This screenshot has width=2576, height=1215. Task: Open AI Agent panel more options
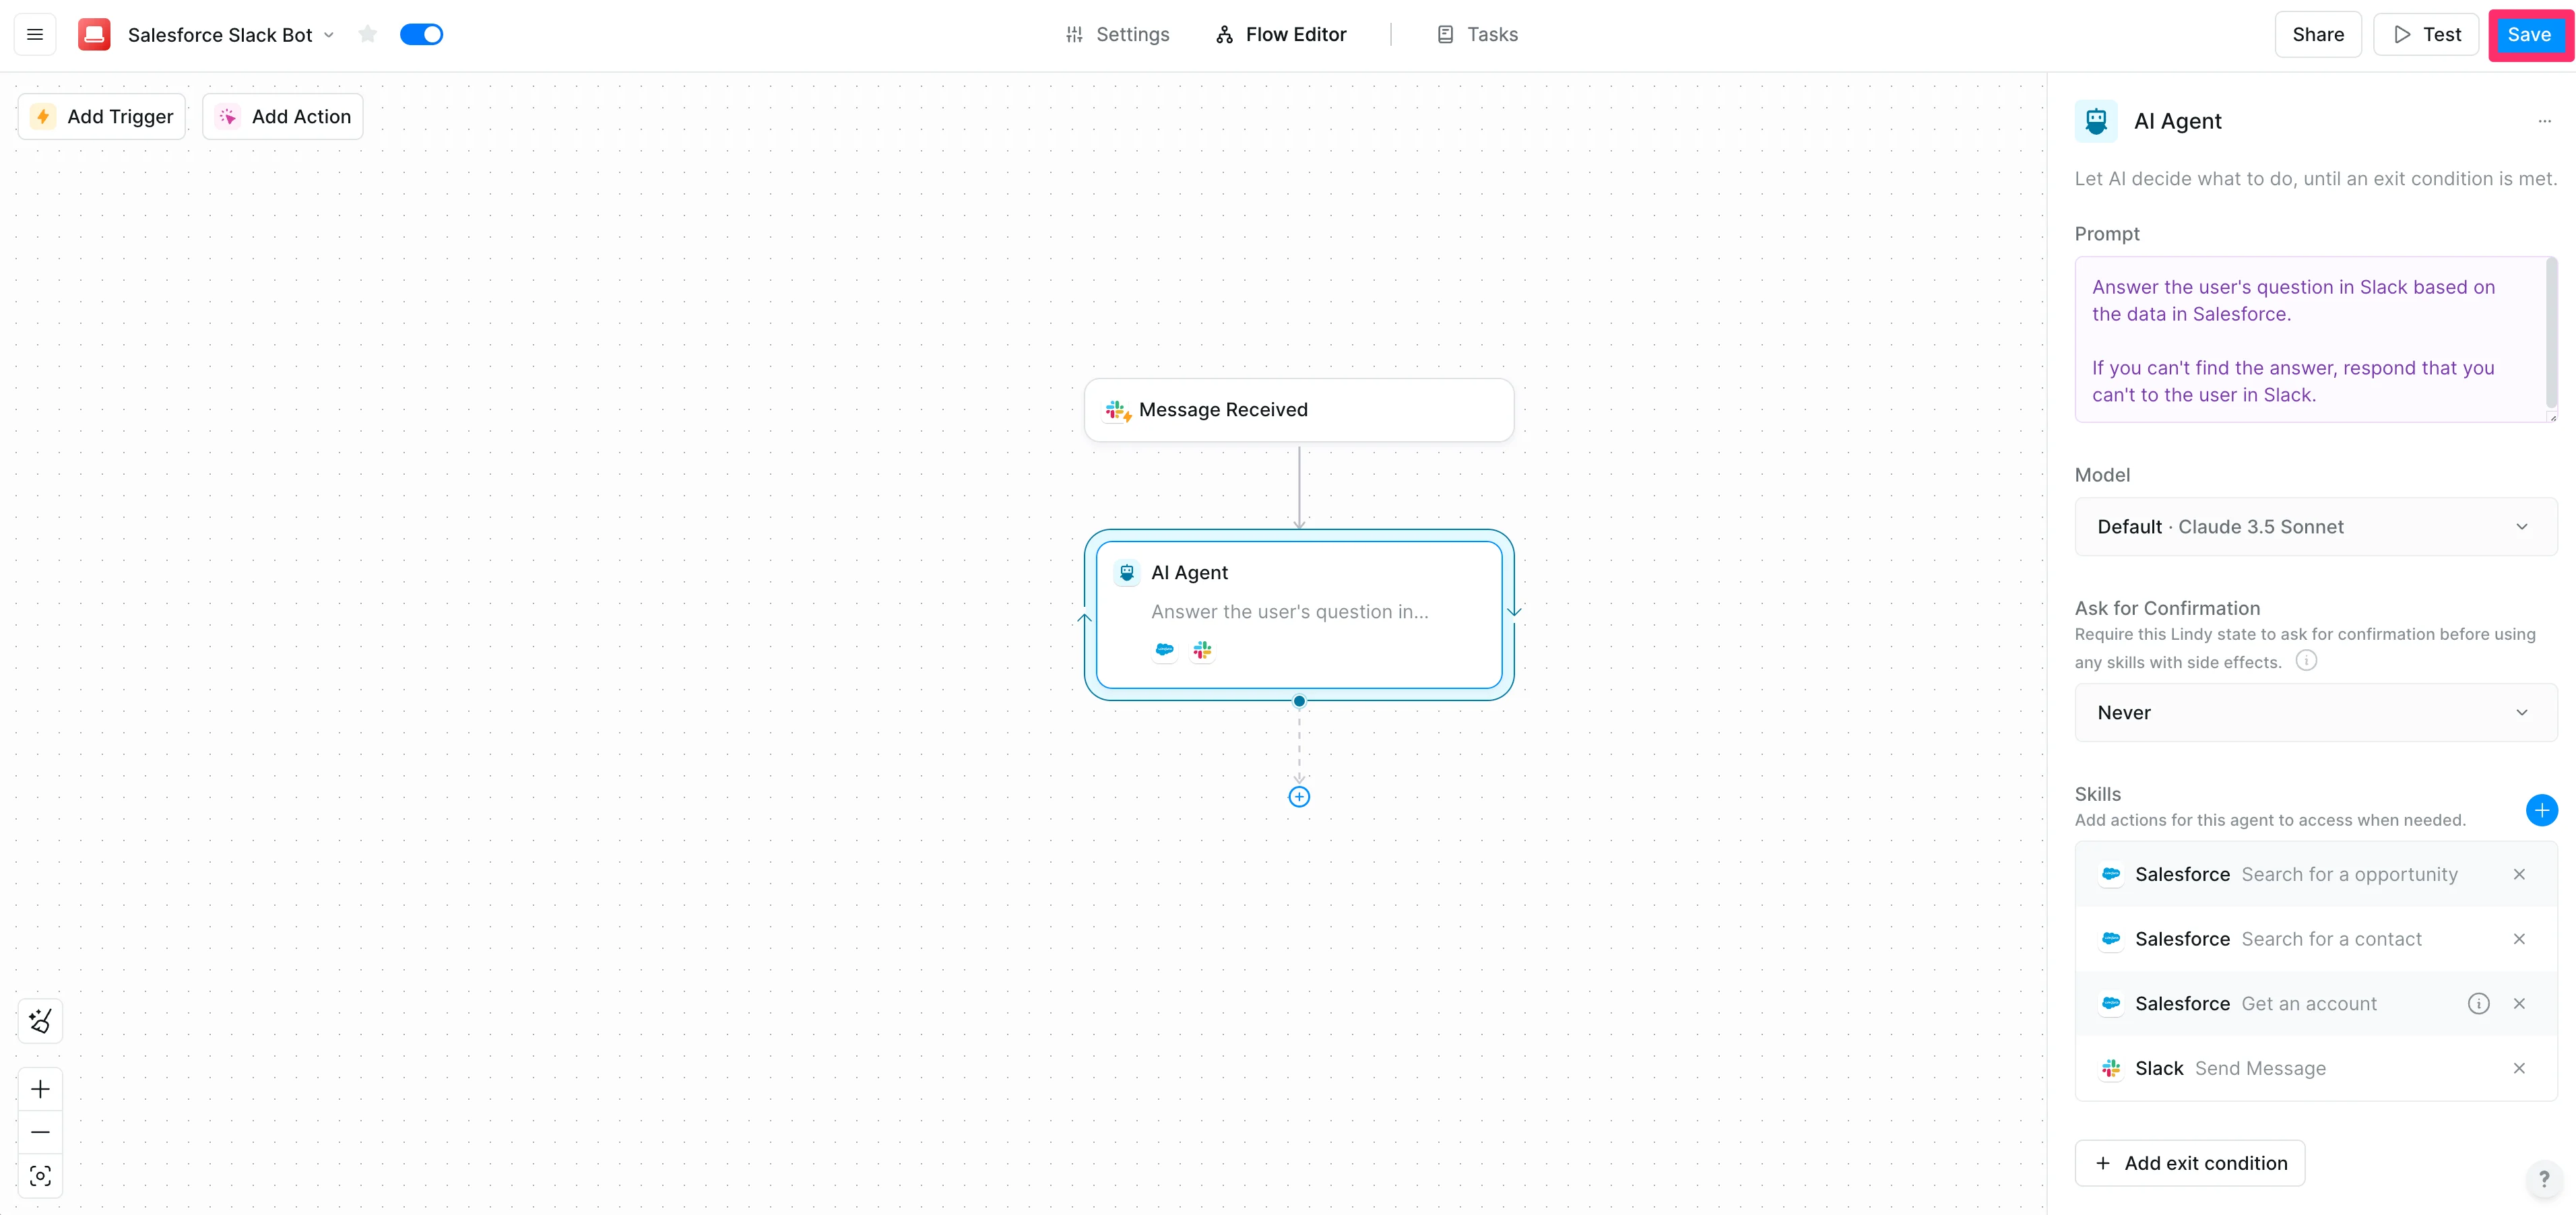coord(2544,121)
